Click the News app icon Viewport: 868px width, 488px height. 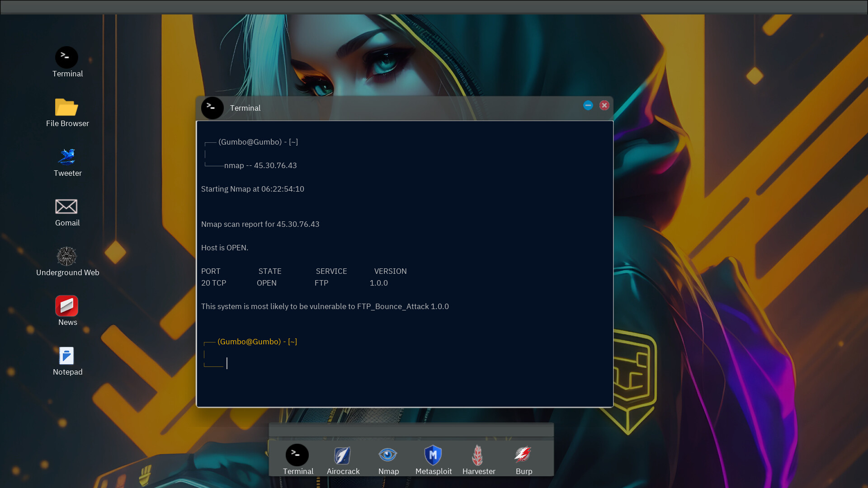[67, 306]
